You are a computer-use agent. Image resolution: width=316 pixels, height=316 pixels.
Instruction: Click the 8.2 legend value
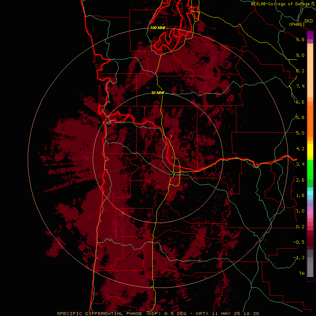point(300,71)
